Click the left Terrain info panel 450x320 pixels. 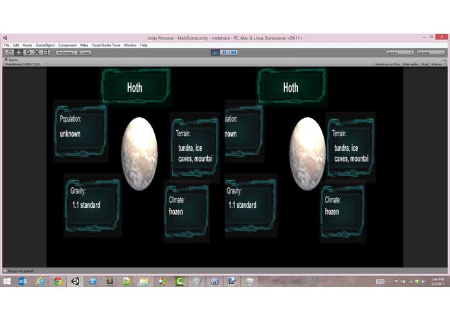point(194,147)
